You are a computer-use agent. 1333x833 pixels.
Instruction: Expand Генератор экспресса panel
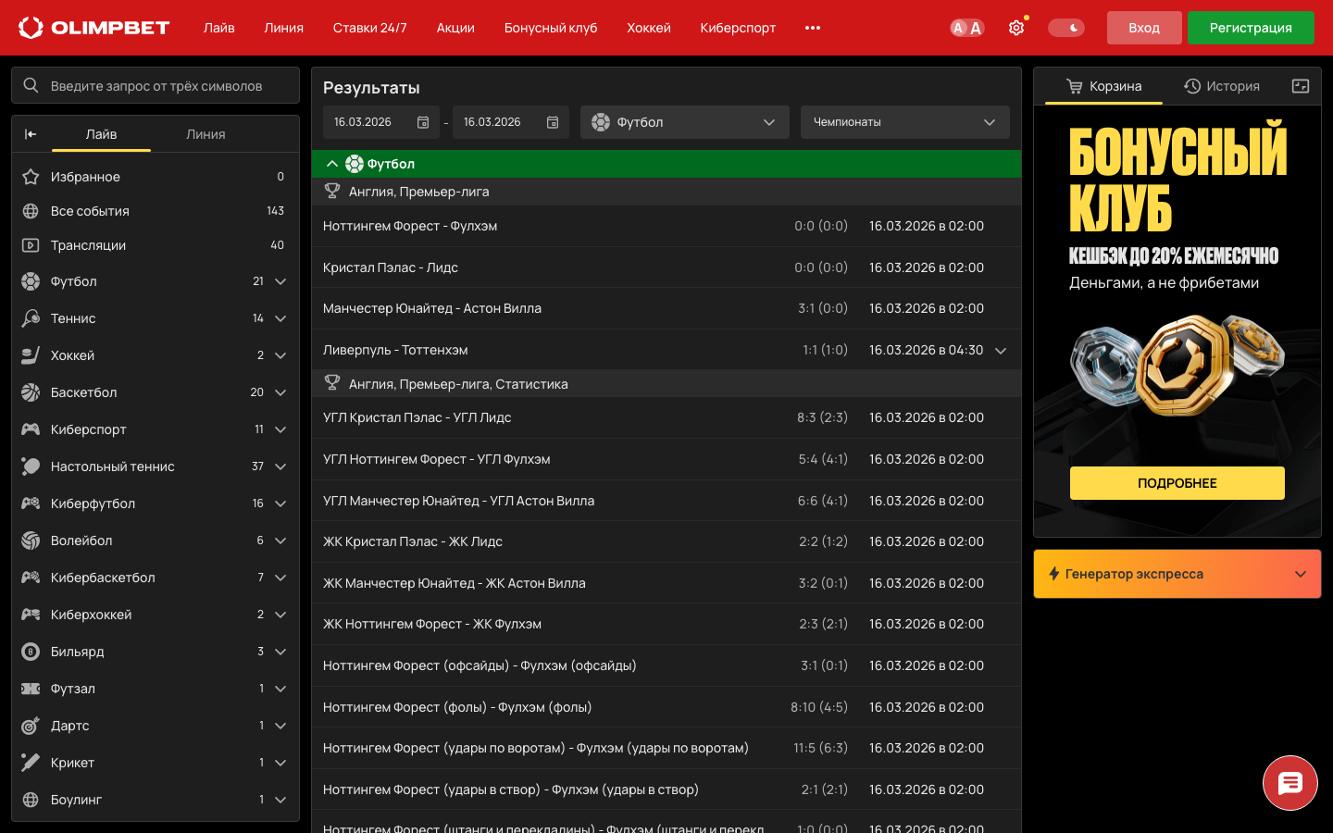(1177, 574)
